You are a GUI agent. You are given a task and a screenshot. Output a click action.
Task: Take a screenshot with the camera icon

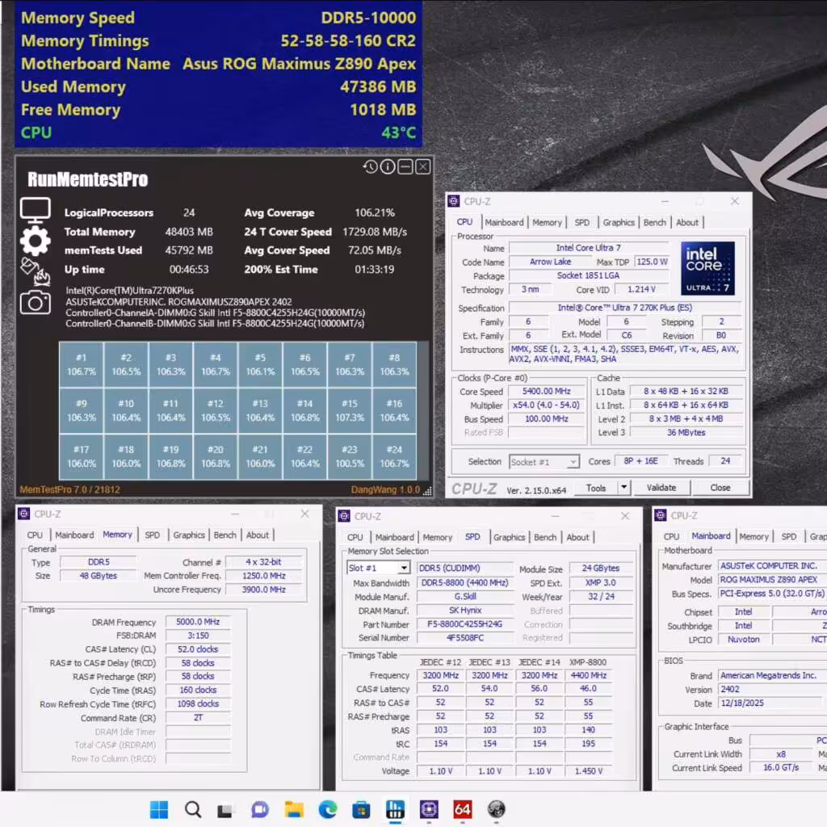(36, 302)
